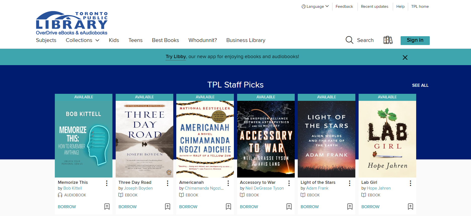Borrow Accessory to War ebook
Viewport: 471px width, 216px height.
(x=249, y=207)
